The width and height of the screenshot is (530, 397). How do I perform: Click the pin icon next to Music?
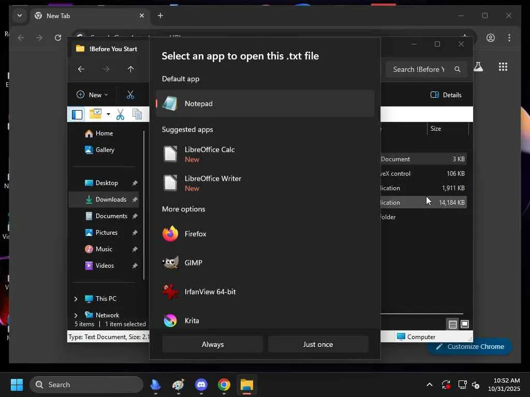pos(135,249)
